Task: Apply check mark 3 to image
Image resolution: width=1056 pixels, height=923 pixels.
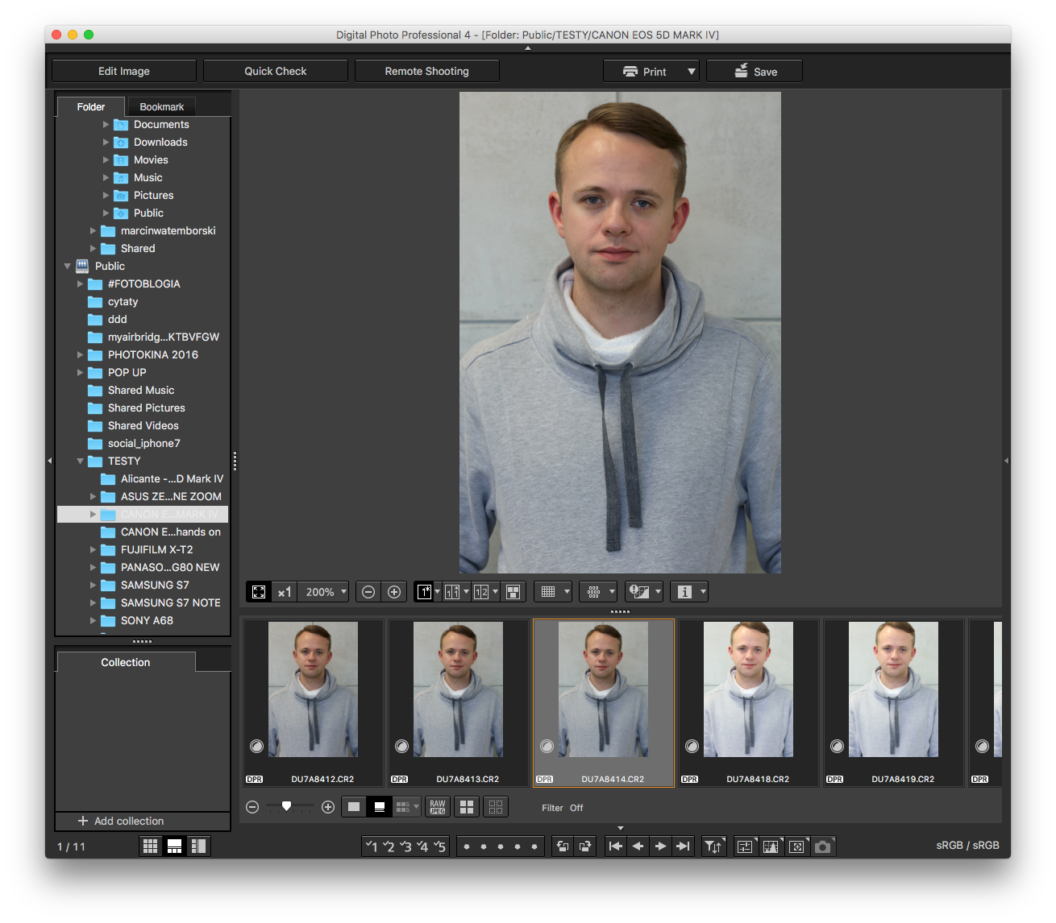Action: [x=405, y=846]
